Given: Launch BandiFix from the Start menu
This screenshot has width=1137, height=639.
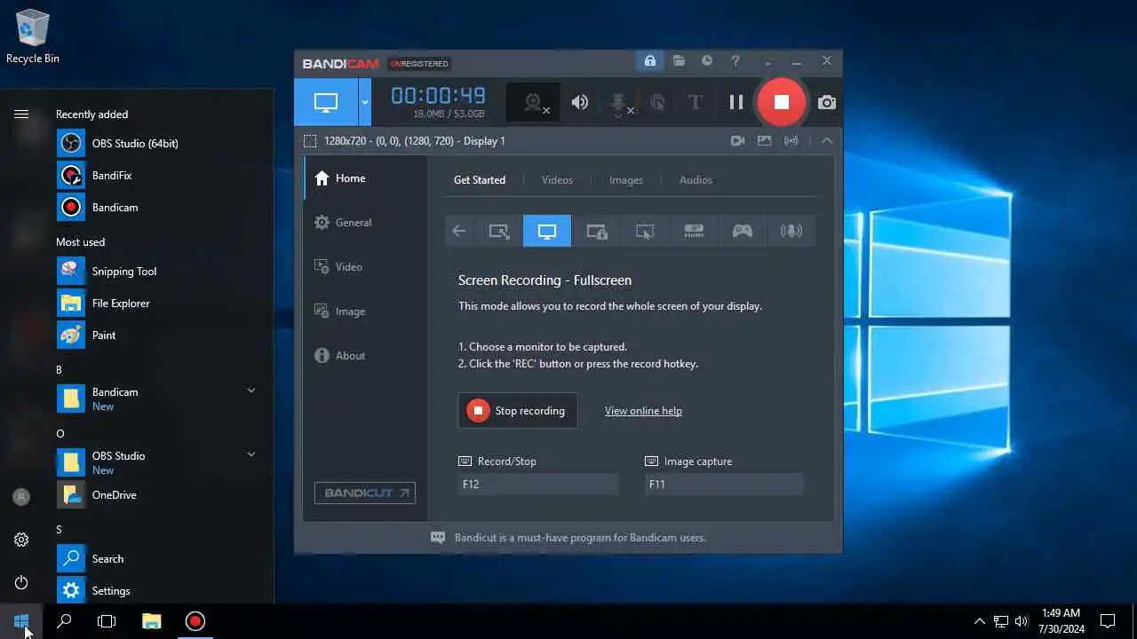Looking at the screenshot, I should click(160, 175).
